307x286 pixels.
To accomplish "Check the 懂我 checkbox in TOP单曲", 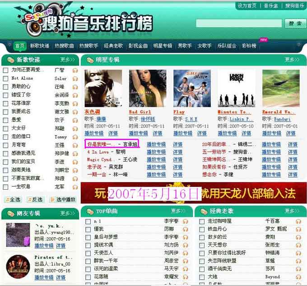I will click(88, 230).
